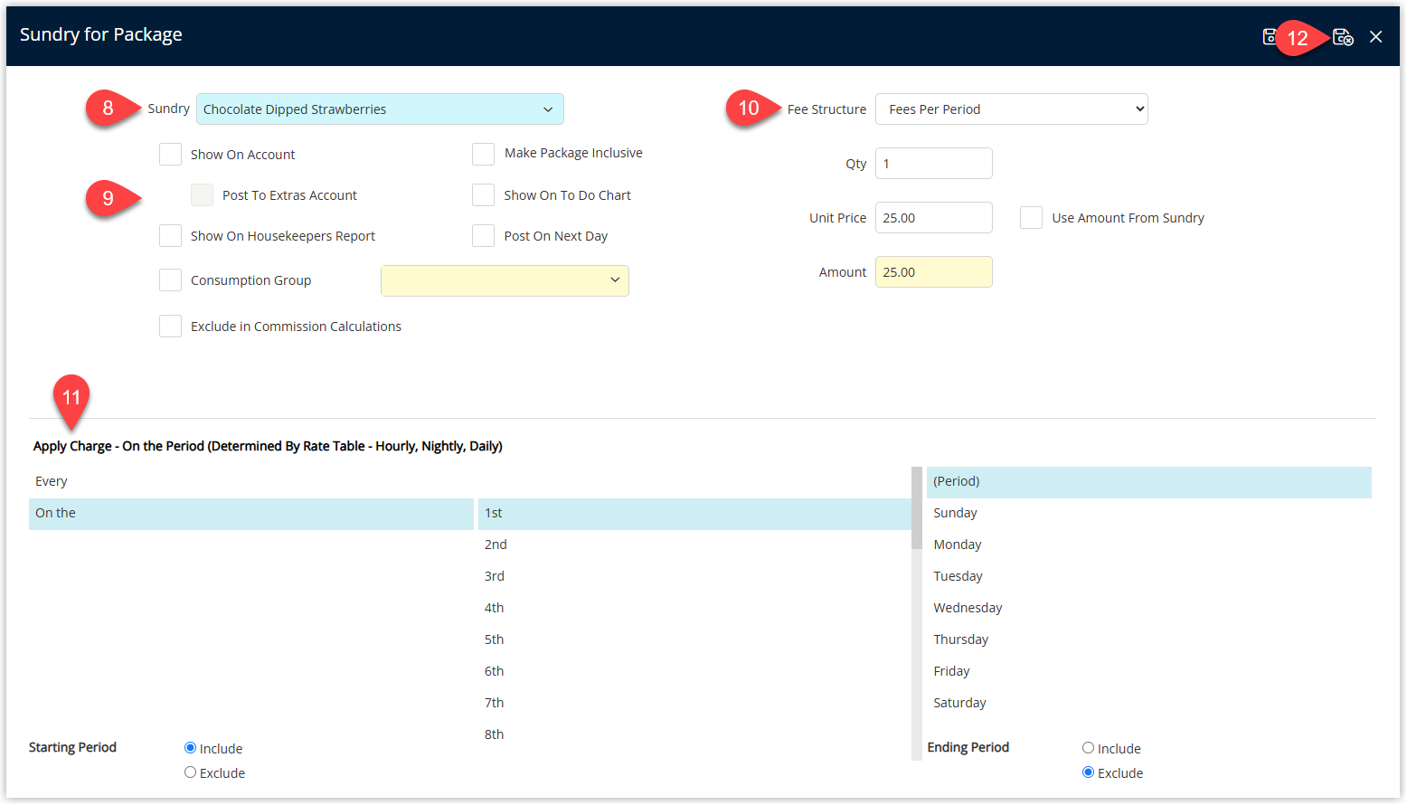Enable Make Package Inclusive checkbox
This screenshot has width=1407, height=805.
[483, 154]
